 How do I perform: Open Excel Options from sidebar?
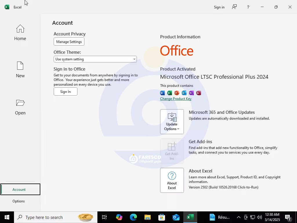pyautogui.click(x=19, y=201)
